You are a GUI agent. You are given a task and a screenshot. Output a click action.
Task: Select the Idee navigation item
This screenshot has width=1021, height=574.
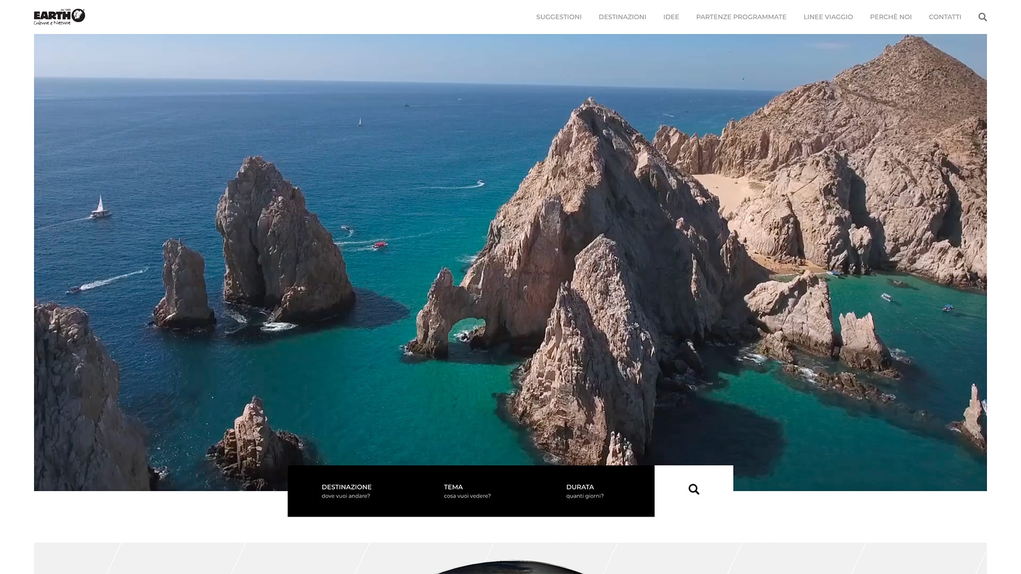click(671, 17)
